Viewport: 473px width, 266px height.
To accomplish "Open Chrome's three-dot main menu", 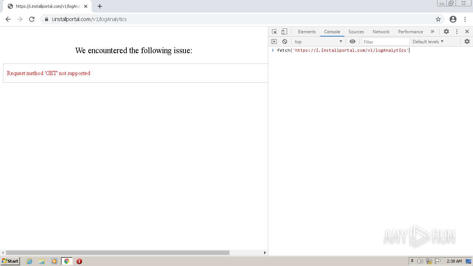I will click(x=465, y=19).
